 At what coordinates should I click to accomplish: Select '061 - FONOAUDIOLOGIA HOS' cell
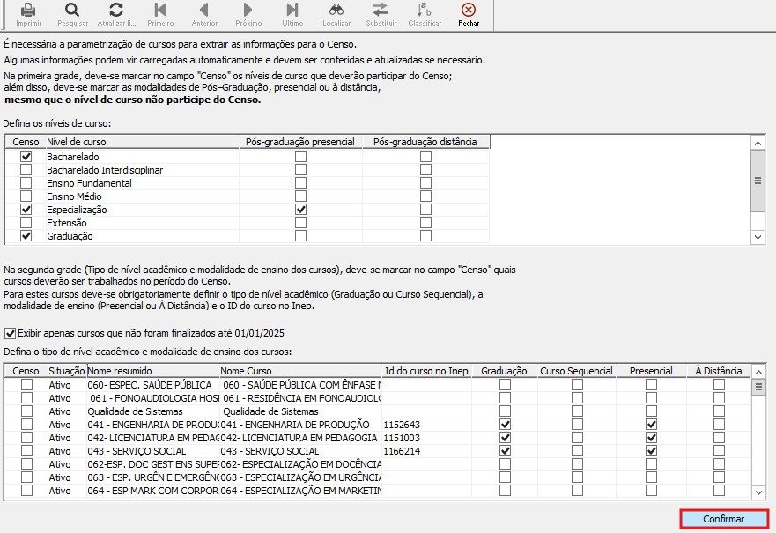tap(153, 398)
